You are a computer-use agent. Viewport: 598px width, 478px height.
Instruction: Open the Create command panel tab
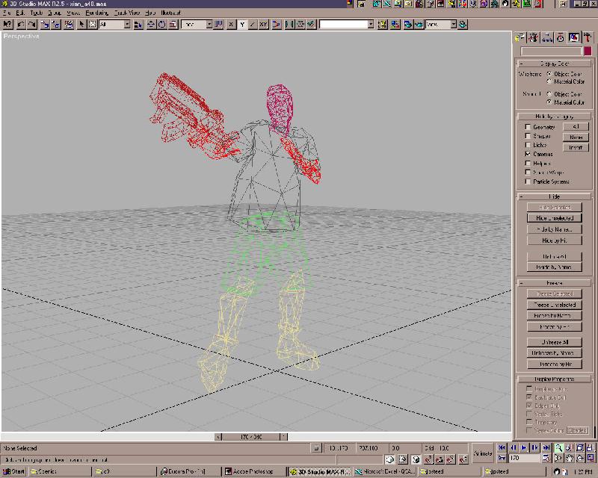pos(520,37)
